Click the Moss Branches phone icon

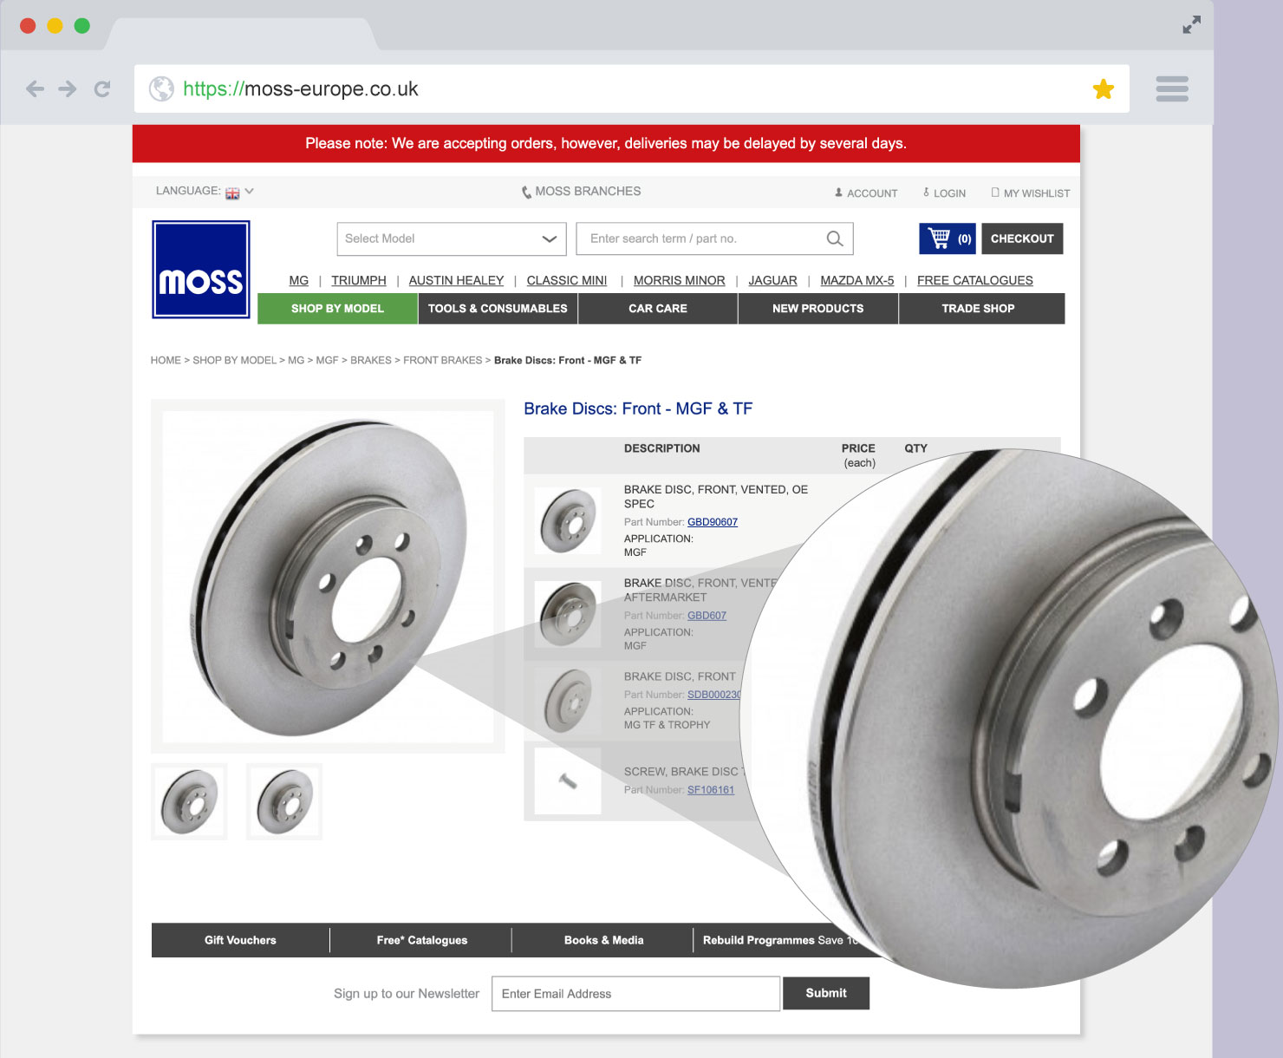coord(526,193)
